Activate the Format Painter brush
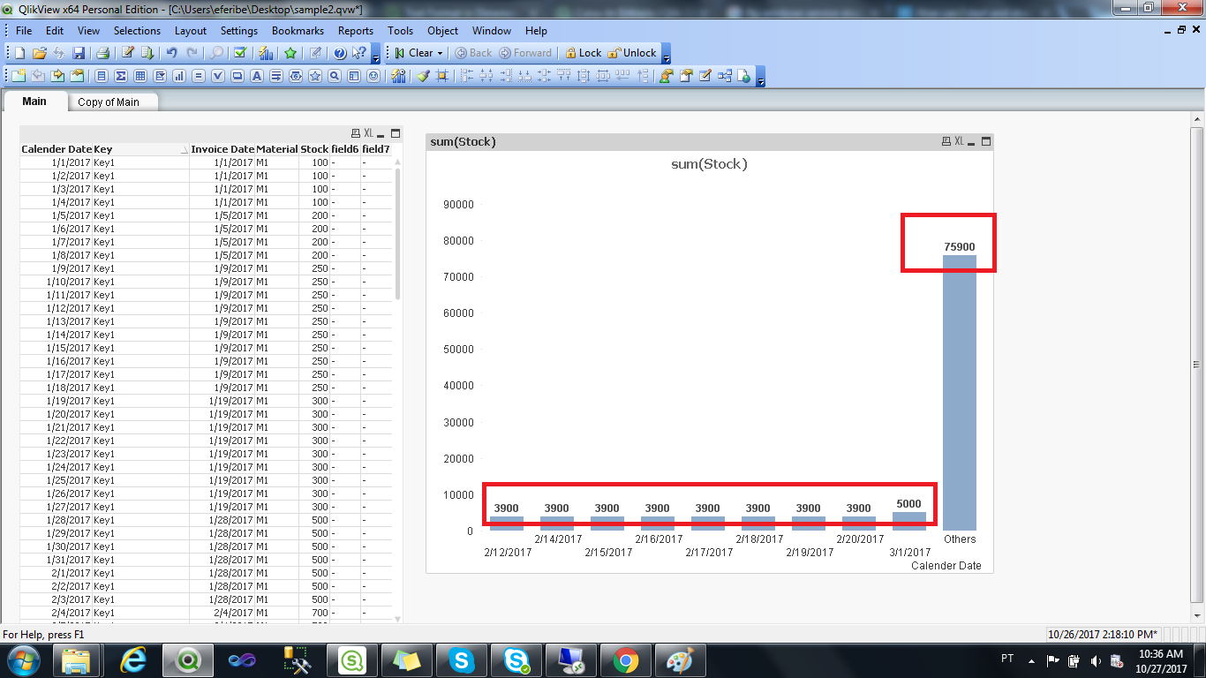Image resolution: width=1206 pixels, height=678 pixels. click(423, 76)
